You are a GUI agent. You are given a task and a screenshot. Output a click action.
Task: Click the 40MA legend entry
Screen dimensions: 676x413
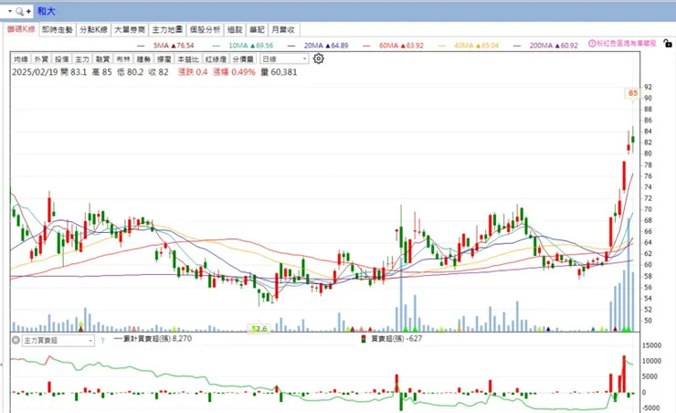[469, 46]
